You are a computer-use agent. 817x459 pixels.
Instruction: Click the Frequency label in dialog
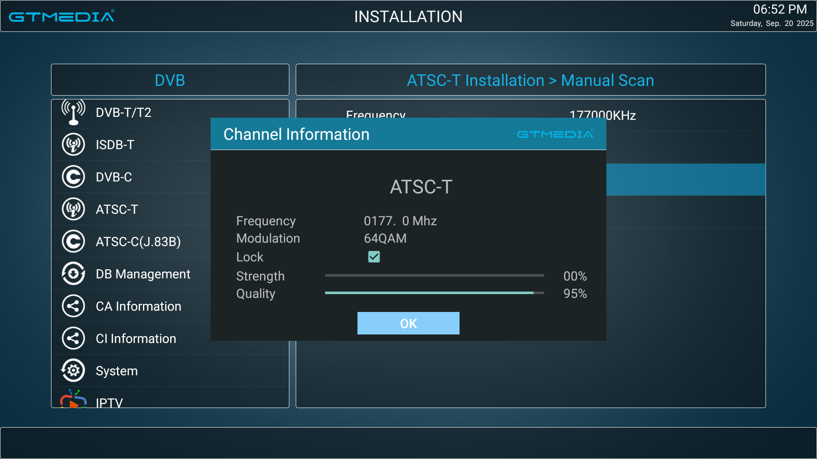click(266, 221)
